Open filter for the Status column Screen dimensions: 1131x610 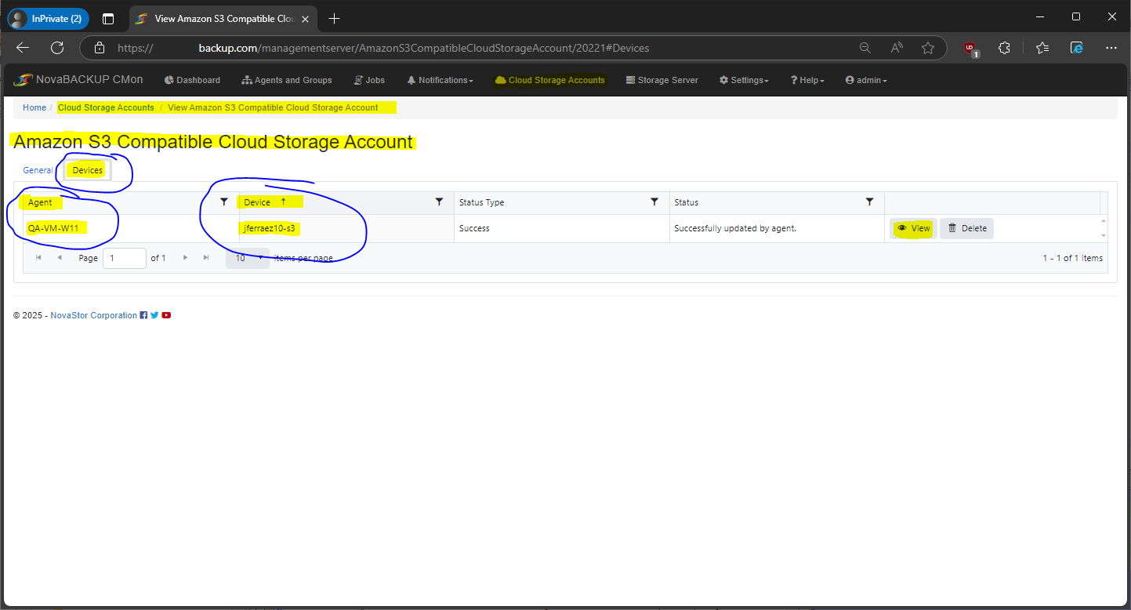tap(869, 202)
